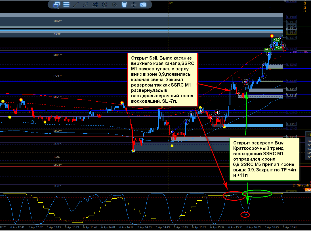The image size is (311, 231).
Task: Click the 6 Apr 15:53 time axis label
Action: click(x=236, y=227)
